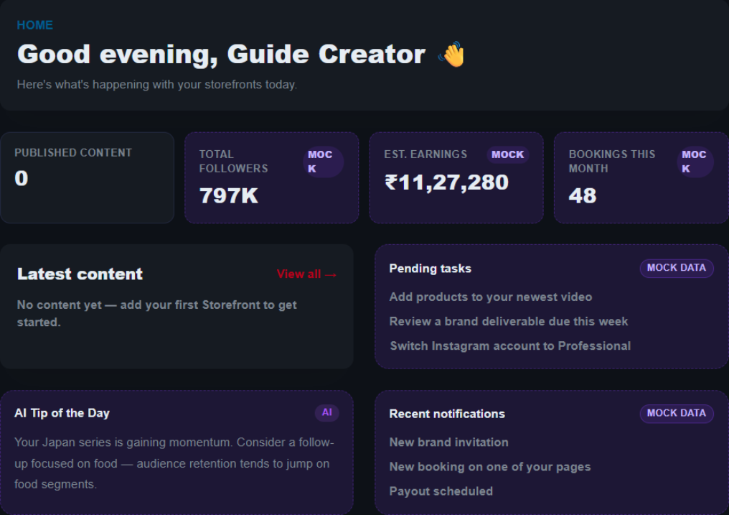Click the HOME breadcrumb label

tap(35, 25)
